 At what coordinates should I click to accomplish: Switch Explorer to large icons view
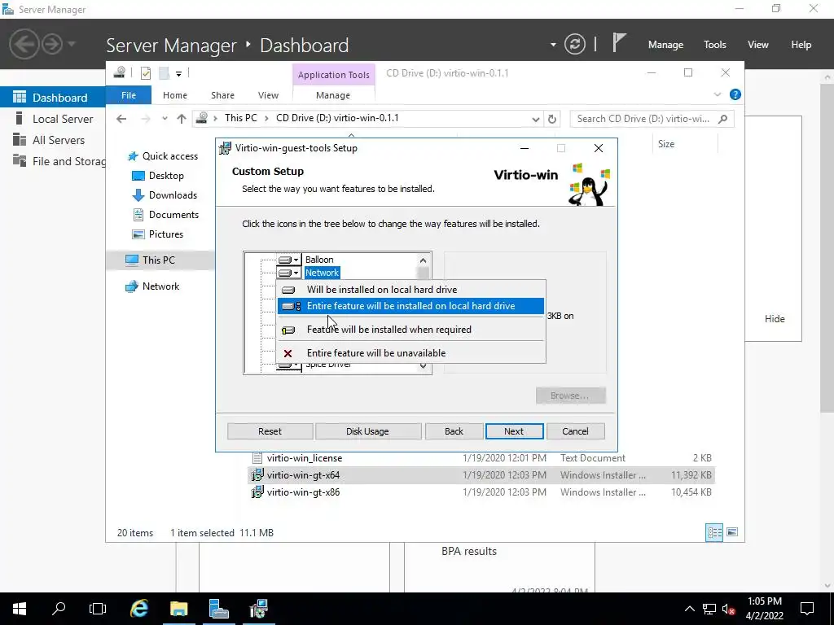coord(732,532)
